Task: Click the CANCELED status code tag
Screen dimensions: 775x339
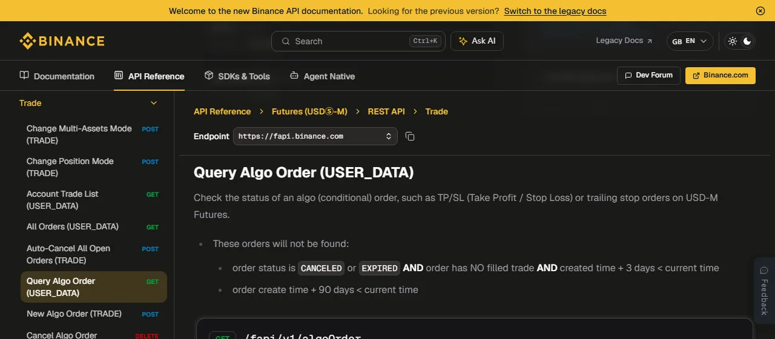Action: point(321,268)
